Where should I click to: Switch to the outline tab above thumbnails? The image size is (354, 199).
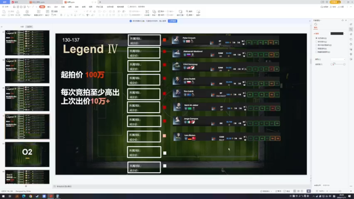[x=22, y=27]
